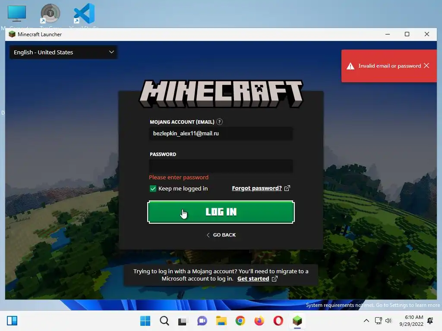This screenshot has height=331, width=442.
Task: Open File Explorer from the taskbar
Action: point(221,321)
